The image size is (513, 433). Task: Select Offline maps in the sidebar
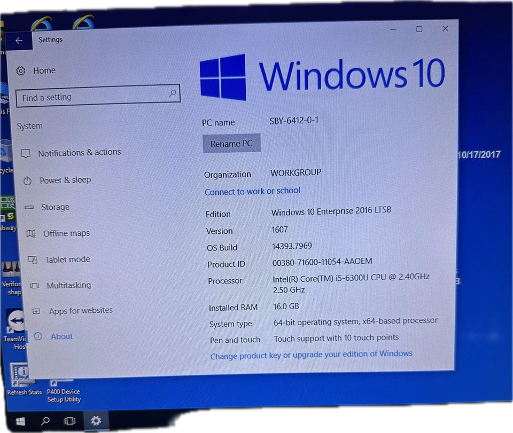point(66,233)
